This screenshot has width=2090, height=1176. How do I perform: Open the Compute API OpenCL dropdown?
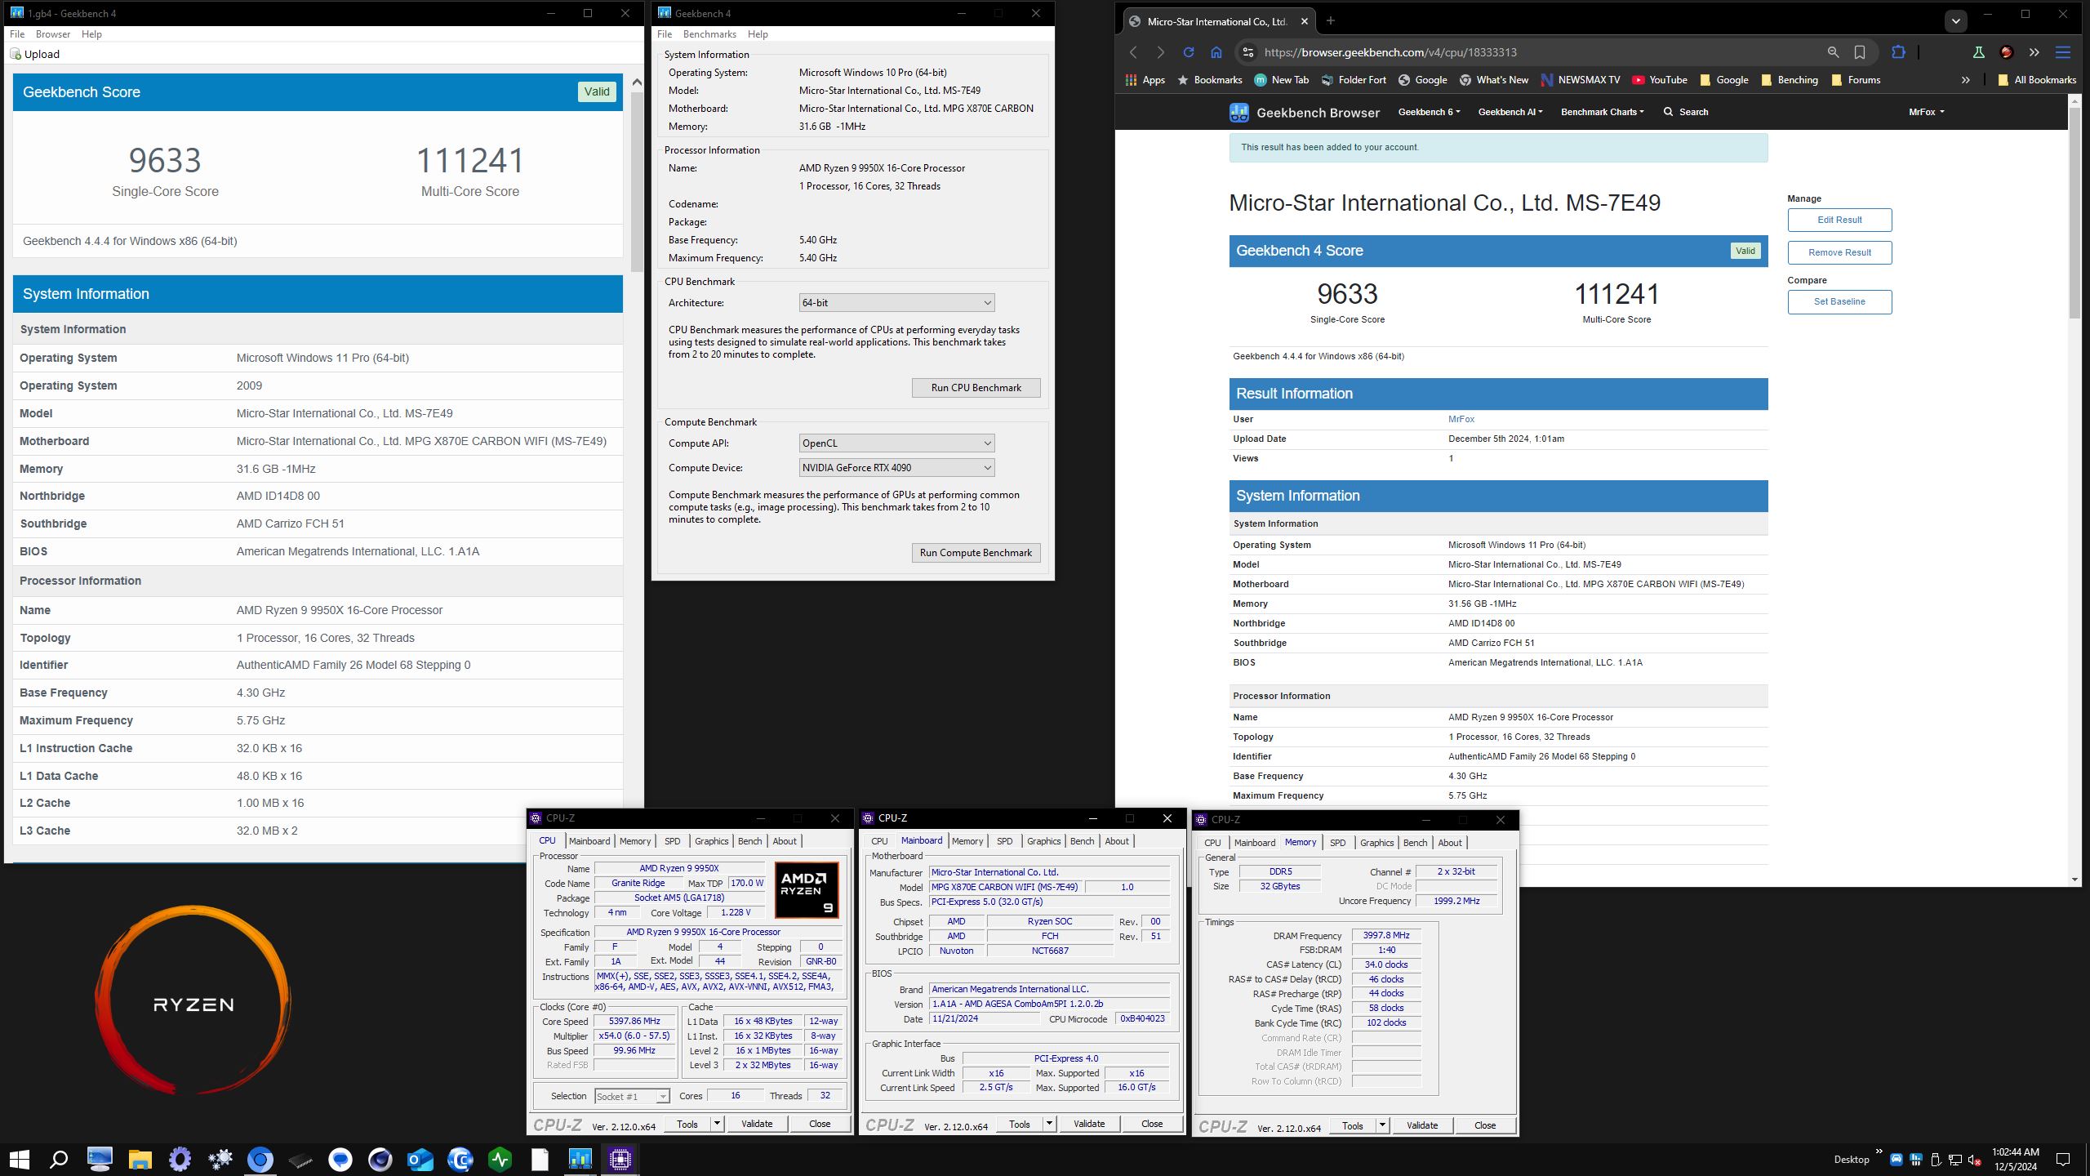click(x=896, y=443)
